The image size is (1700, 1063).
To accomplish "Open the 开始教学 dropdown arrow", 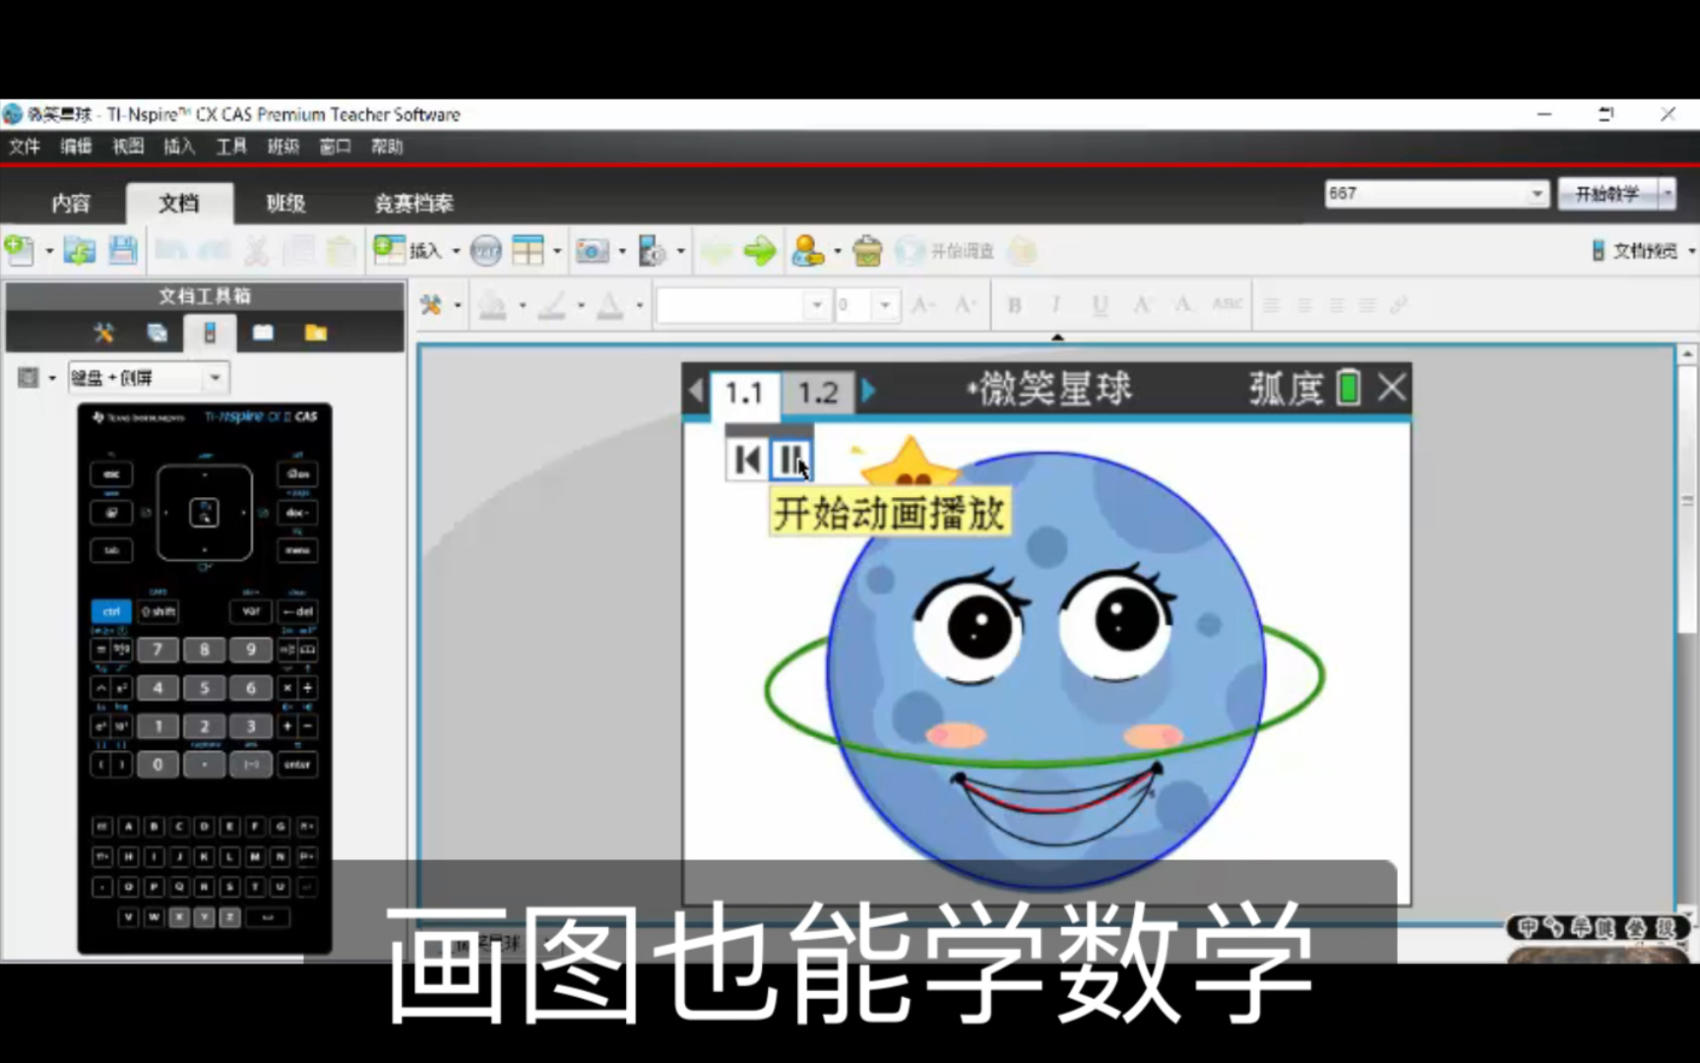I will pyautogui.click(x=1666, y=193).
